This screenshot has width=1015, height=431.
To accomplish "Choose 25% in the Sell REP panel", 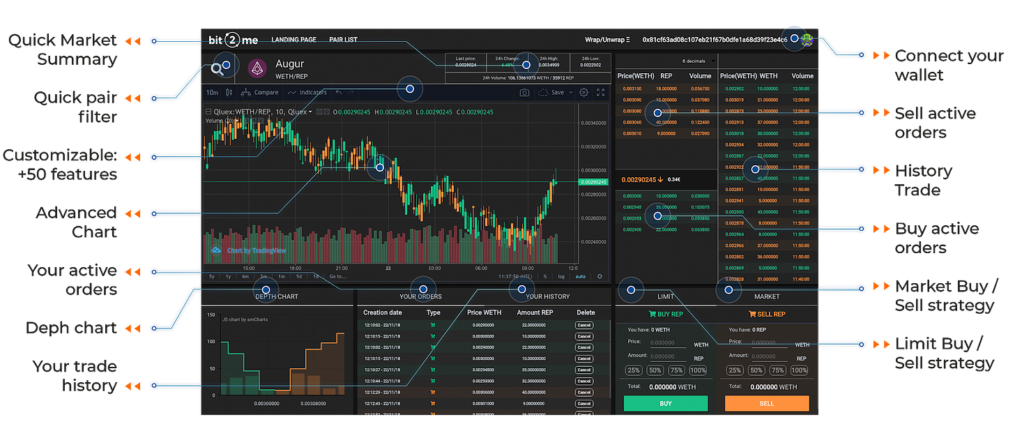I will click(x=735, y=370).
